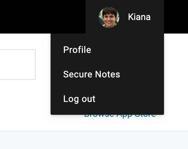Screen dimensions: 188x149
Task: Click the thin divider line above the footer
Action: (x=94, y=131)
